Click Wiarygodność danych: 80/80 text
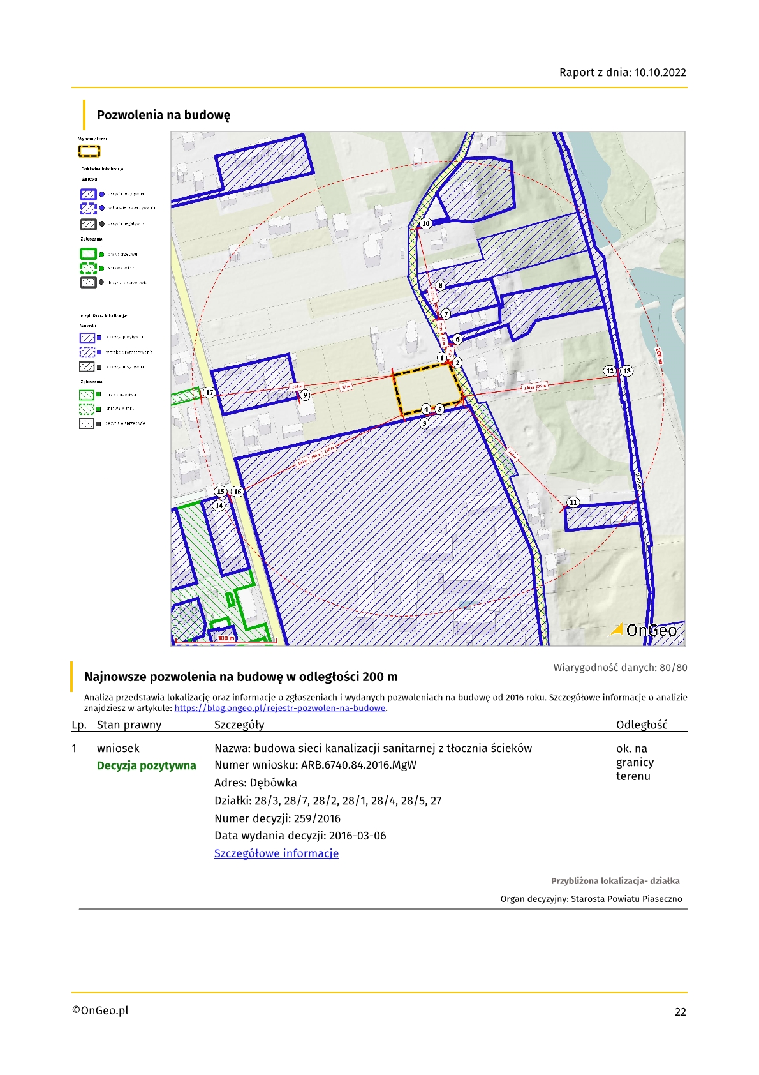The width and height of the screenshot is (759, 1075). [620, 668]
